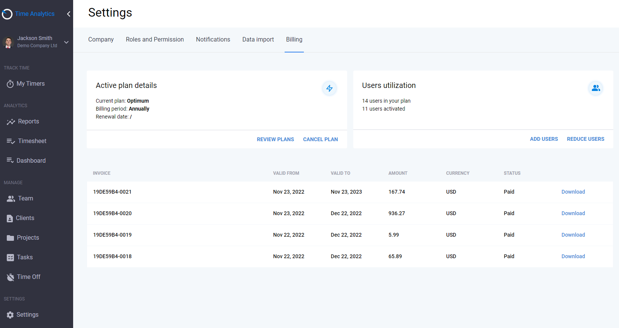
Task: Click the Projects folder icon
Action: pos(10,238)
